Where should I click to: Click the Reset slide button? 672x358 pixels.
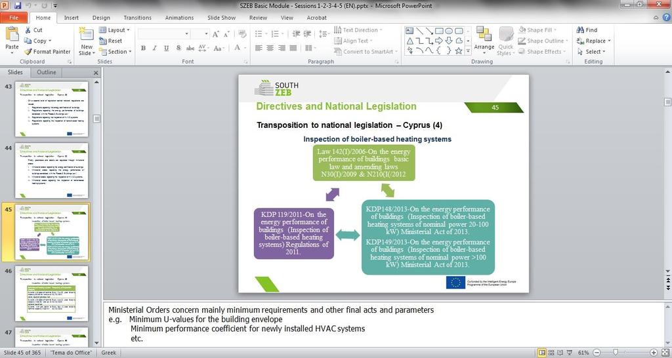110,41
